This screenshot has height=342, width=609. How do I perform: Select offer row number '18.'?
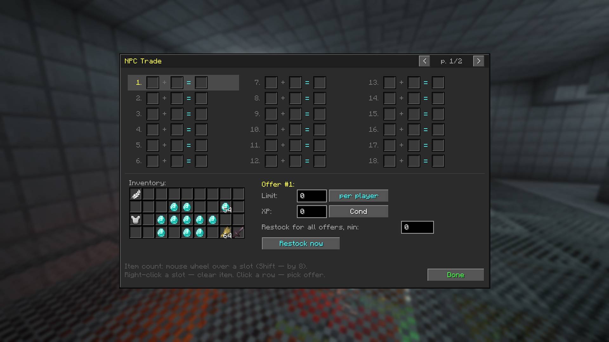coord(374,161)
